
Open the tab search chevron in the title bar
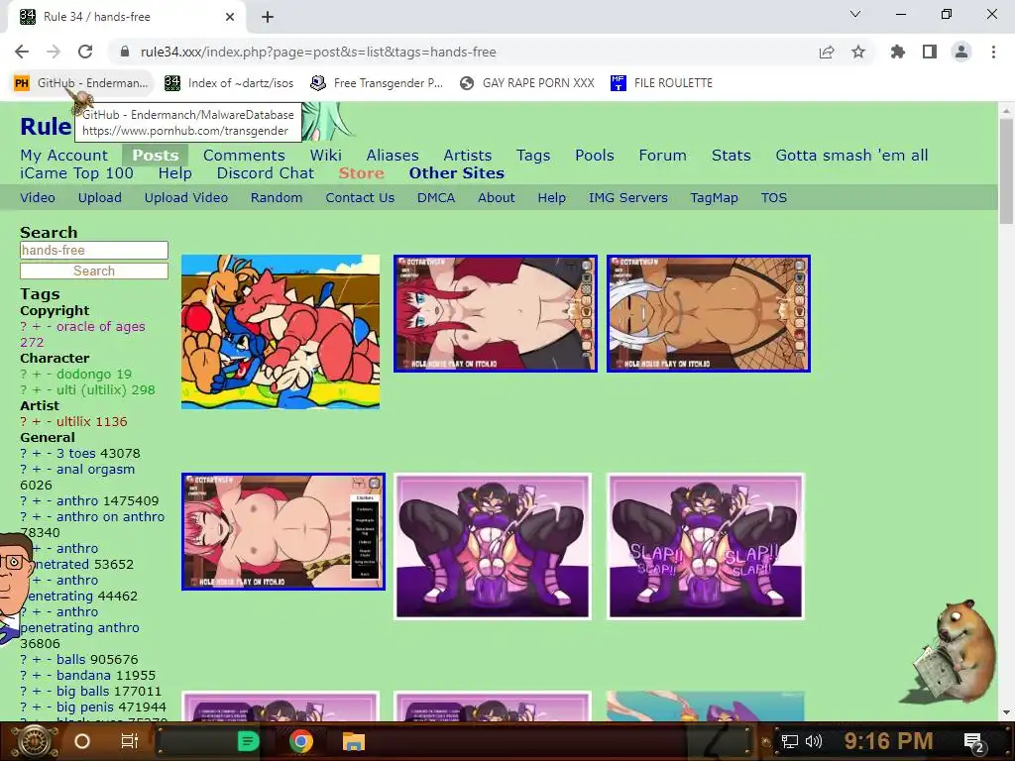pos(855,14)
